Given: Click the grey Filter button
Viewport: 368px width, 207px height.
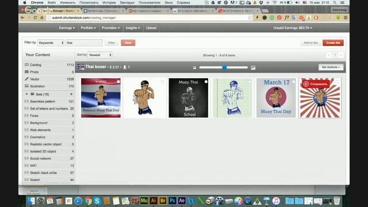Looking at the screenshot, I should (112, 43).
